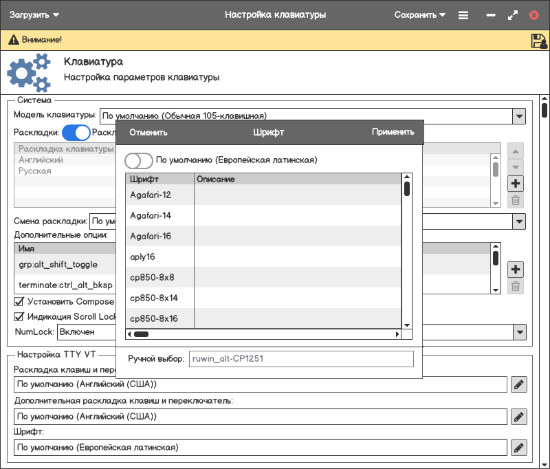Click the save-as-user floppy disk icon
The image size is (550, 469).
point(538,41)
